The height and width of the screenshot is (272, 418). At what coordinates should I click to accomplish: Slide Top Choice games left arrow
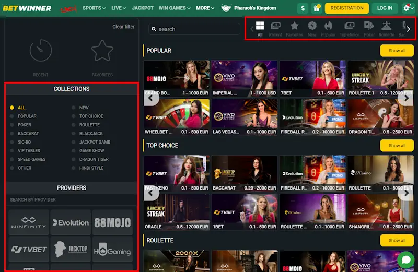point(151,193)
